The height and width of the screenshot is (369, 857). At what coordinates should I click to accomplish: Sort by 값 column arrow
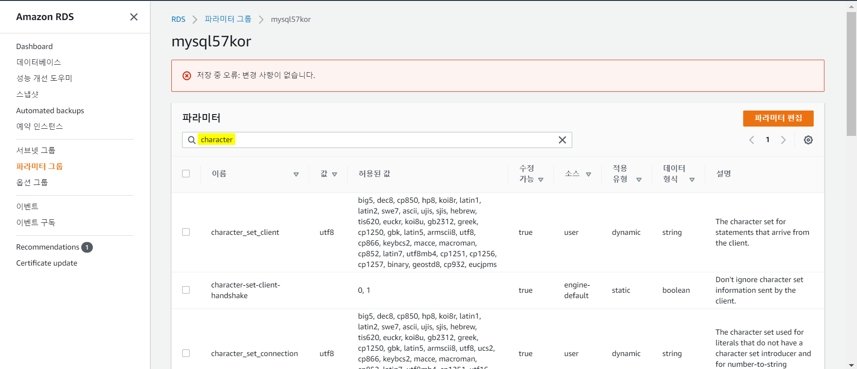click(335, 174)
